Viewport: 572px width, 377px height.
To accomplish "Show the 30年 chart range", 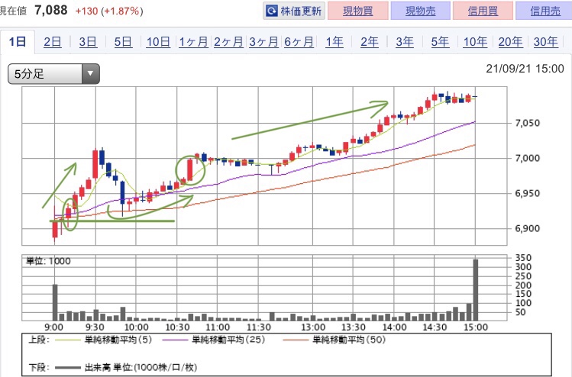I will pos(545,42).
